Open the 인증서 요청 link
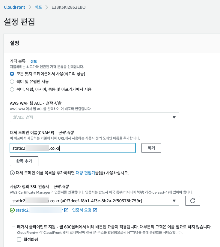Viewport: 220px width, 247px height. tap(82, 210)
